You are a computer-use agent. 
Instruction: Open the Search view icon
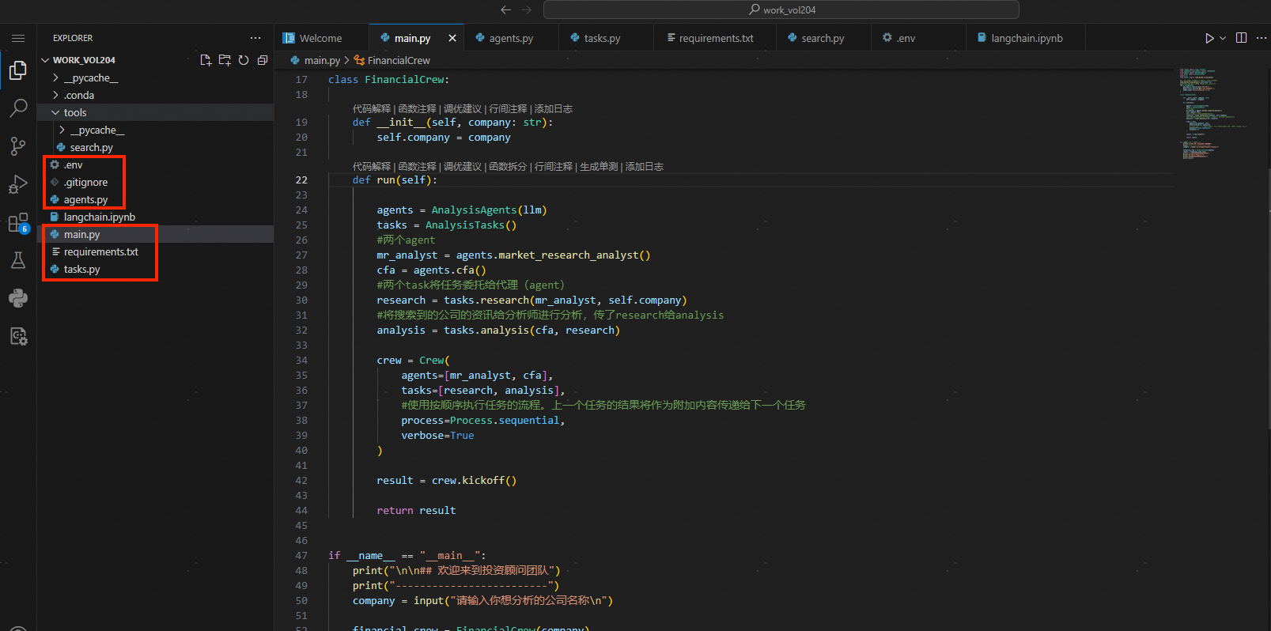(x=18, y=108)
